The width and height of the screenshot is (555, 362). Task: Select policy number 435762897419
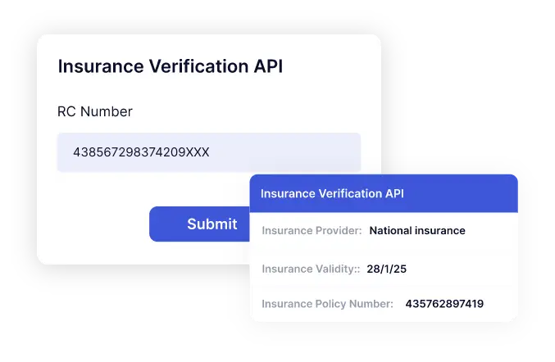click(444, 304)
